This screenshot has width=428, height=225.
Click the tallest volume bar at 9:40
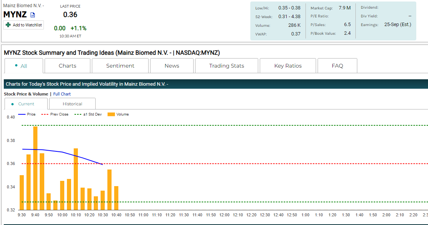35,168
